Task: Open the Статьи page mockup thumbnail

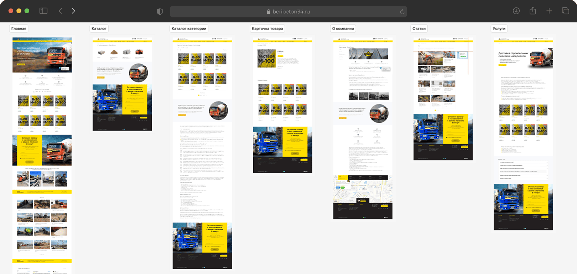Action: point(443,99)
